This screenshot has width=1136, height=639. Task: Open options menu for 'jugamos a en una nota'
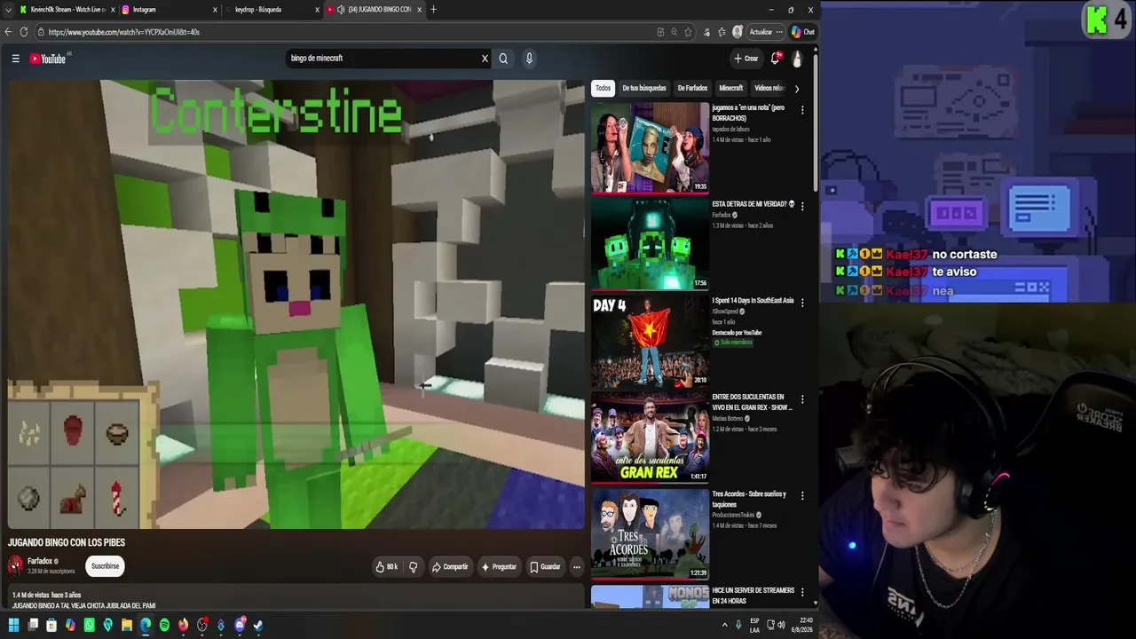(802, 110)
